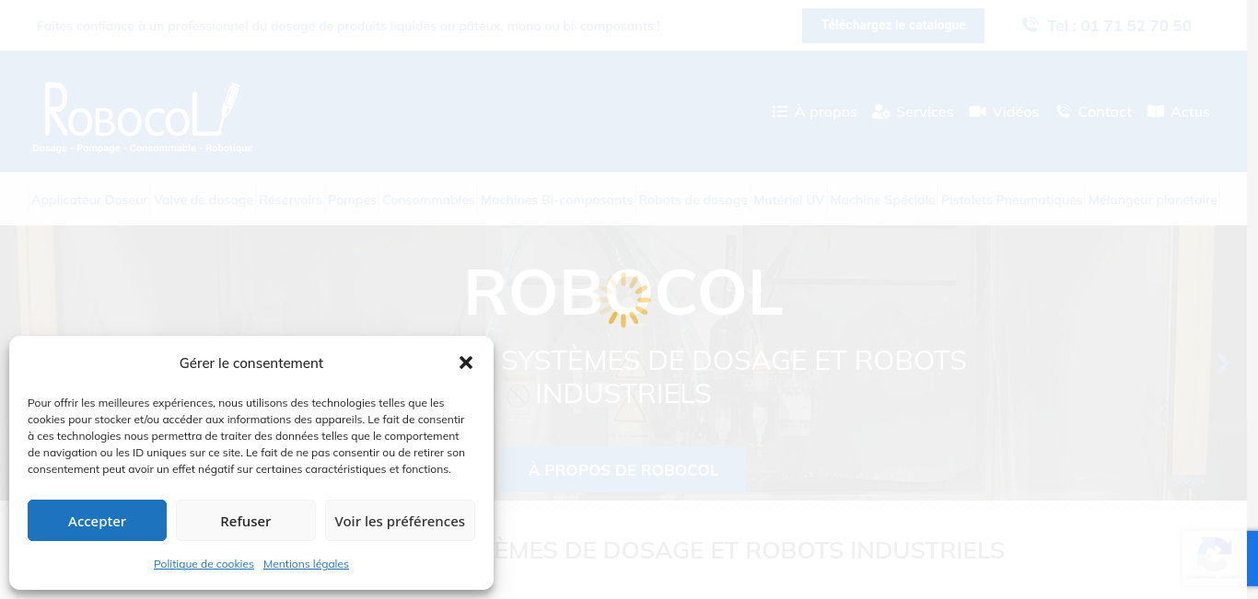Open the Machine Spéciale category
The width and height of the screenshot is (1258, 599).
coord(882,200)
